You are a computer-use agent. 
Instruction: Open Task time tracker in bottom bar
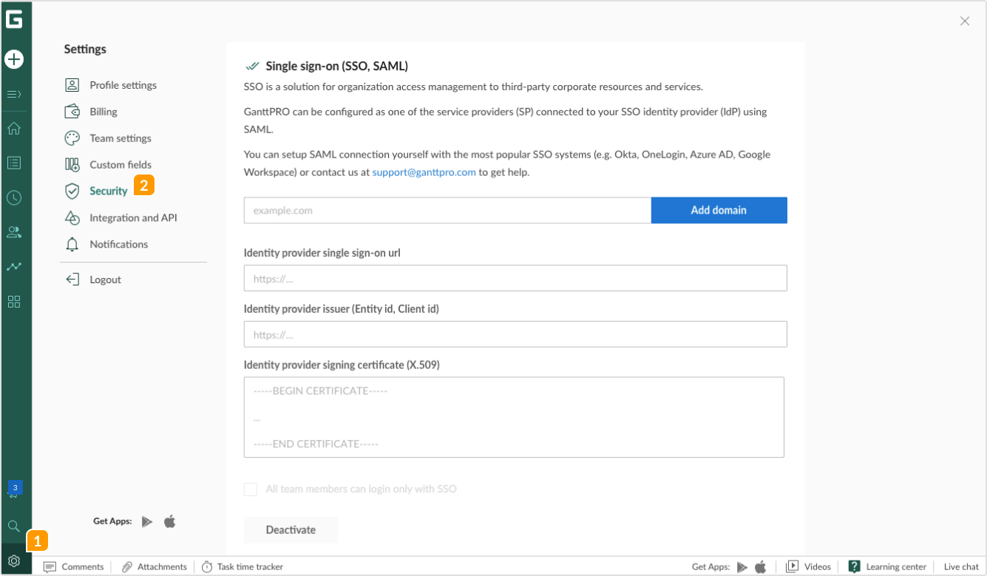242,566
